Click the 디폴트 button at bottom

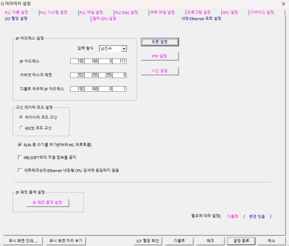click(179, 241)
